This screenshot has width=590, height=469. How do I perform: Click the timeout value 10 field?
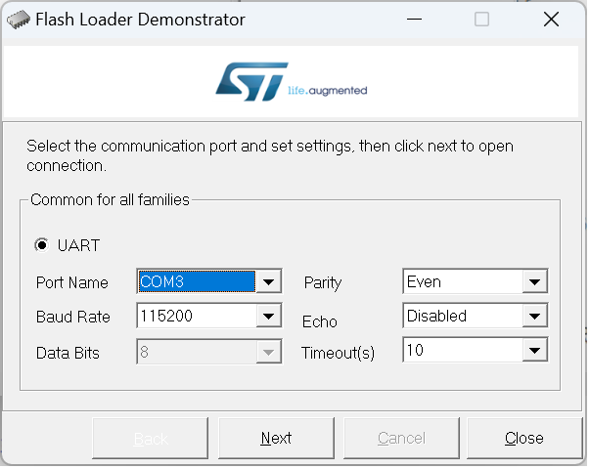(x=464, y=351)
